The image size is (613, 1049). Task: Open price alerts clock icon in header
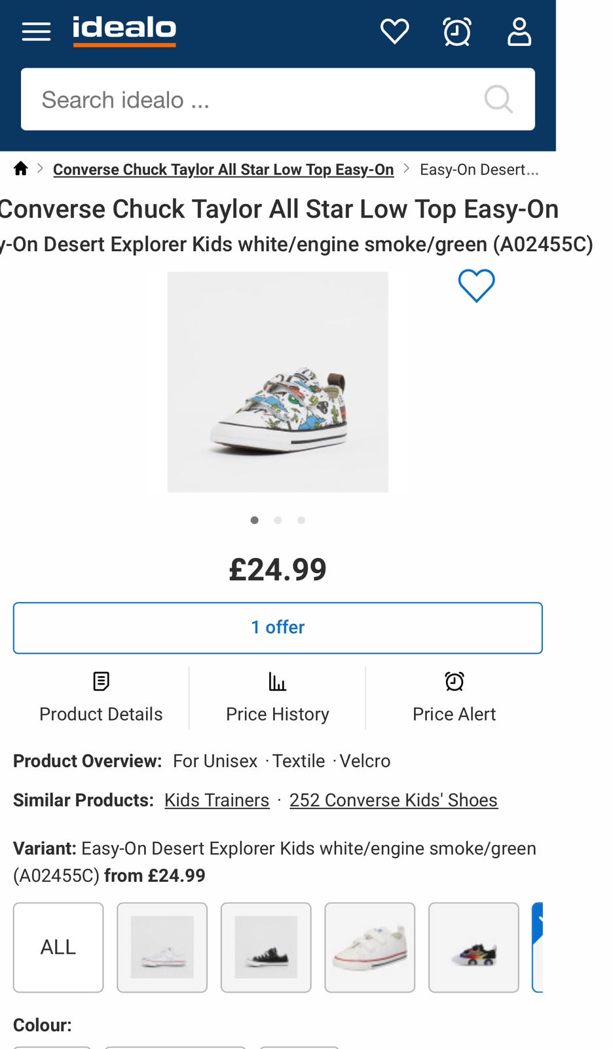[456, 31]
